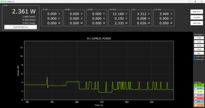
Task: Set plot range to Max
Action: [199, 53]
